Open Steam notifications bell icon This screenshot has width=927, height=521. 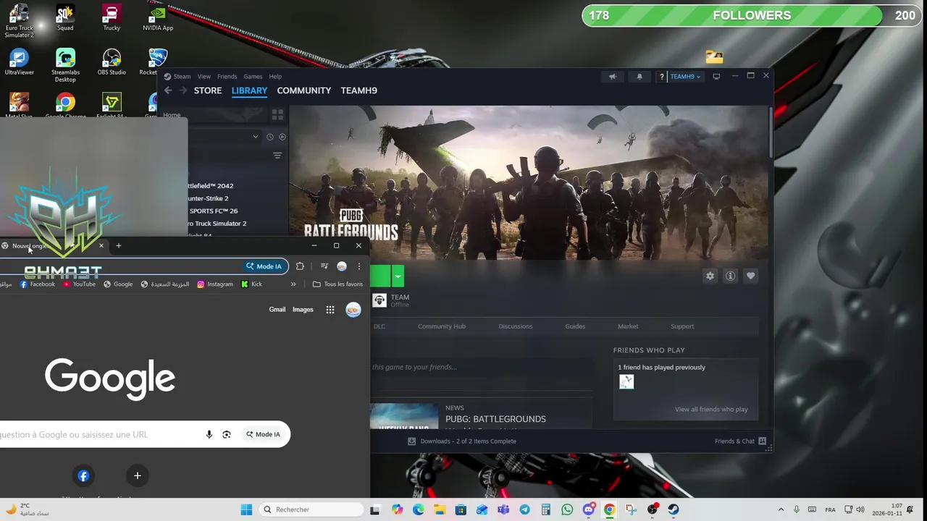639,77
